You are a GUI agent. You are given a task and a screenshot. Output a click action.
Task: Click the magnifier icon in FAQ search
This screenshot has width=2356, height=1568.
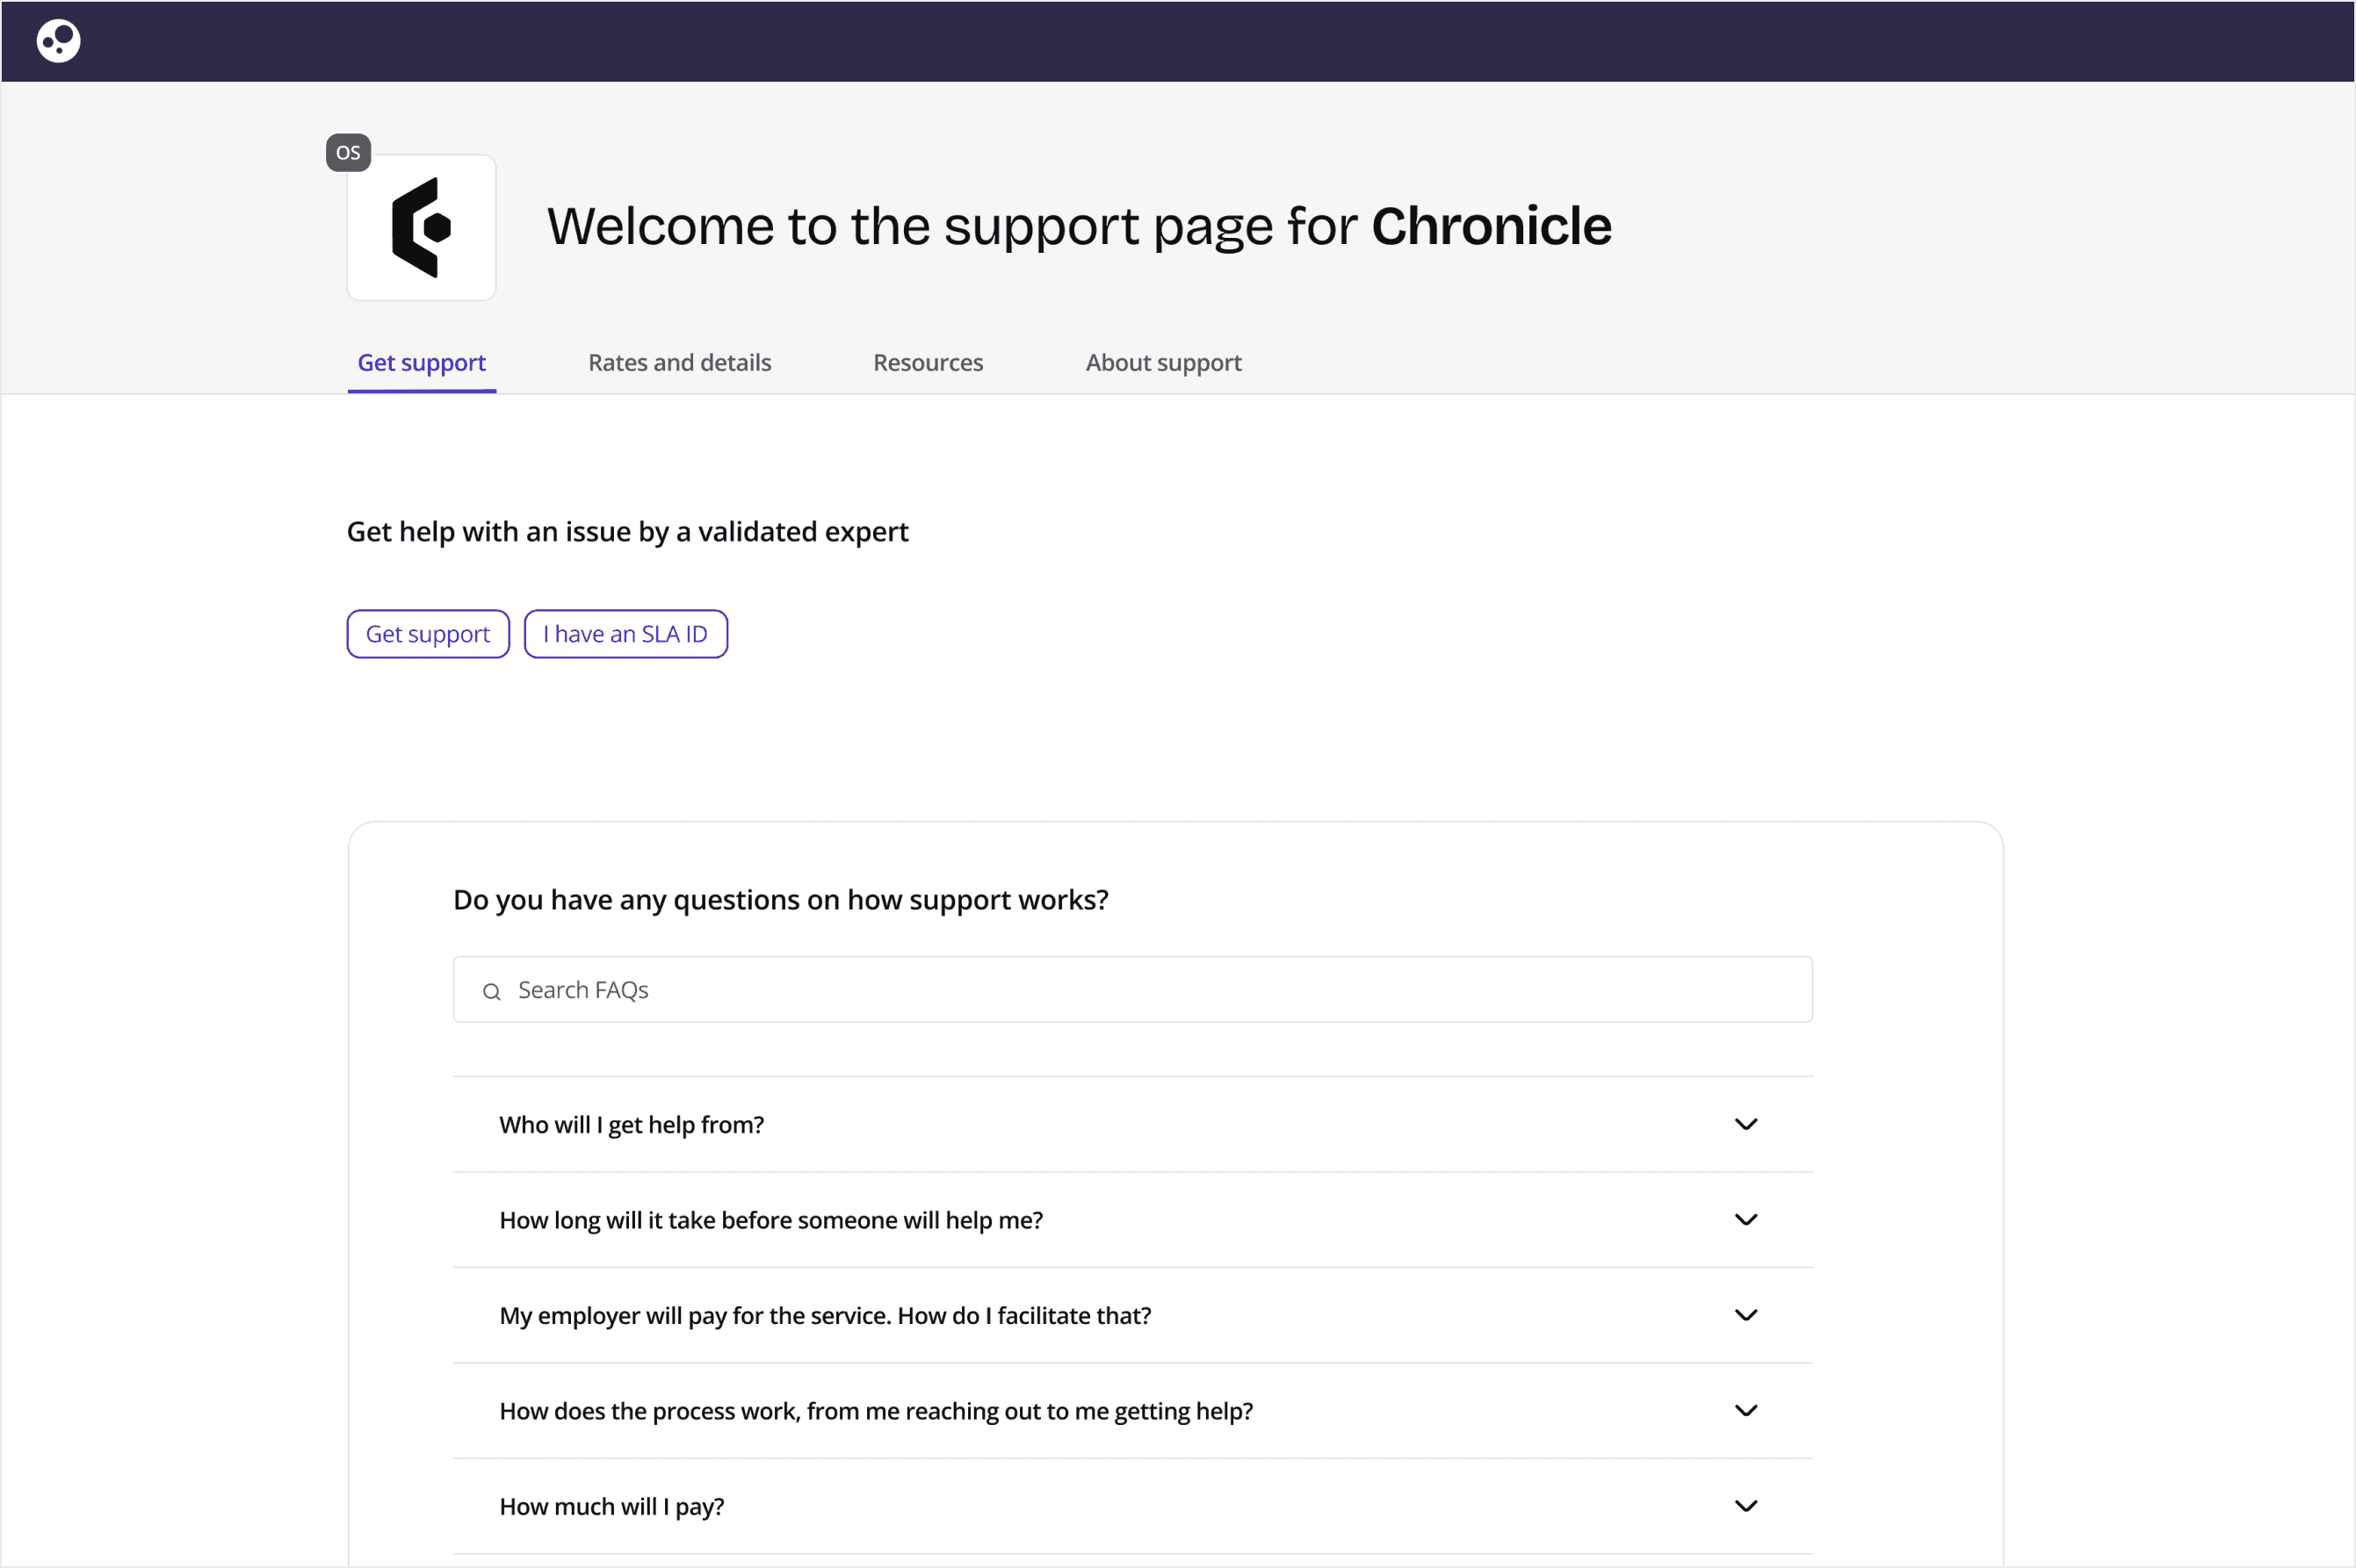click(491, 991)
